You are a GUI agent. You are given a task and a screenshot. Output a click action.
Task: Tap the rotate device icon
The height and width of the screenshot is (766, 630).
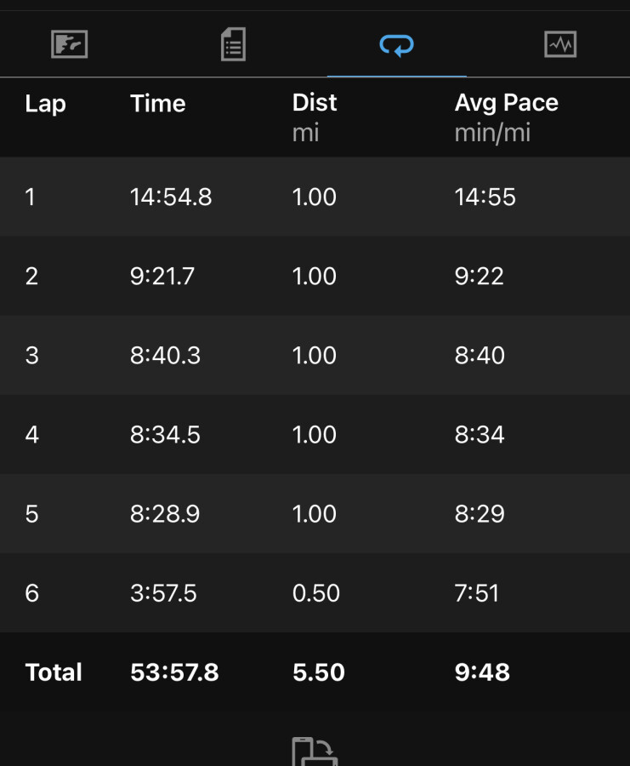point(315,752)
